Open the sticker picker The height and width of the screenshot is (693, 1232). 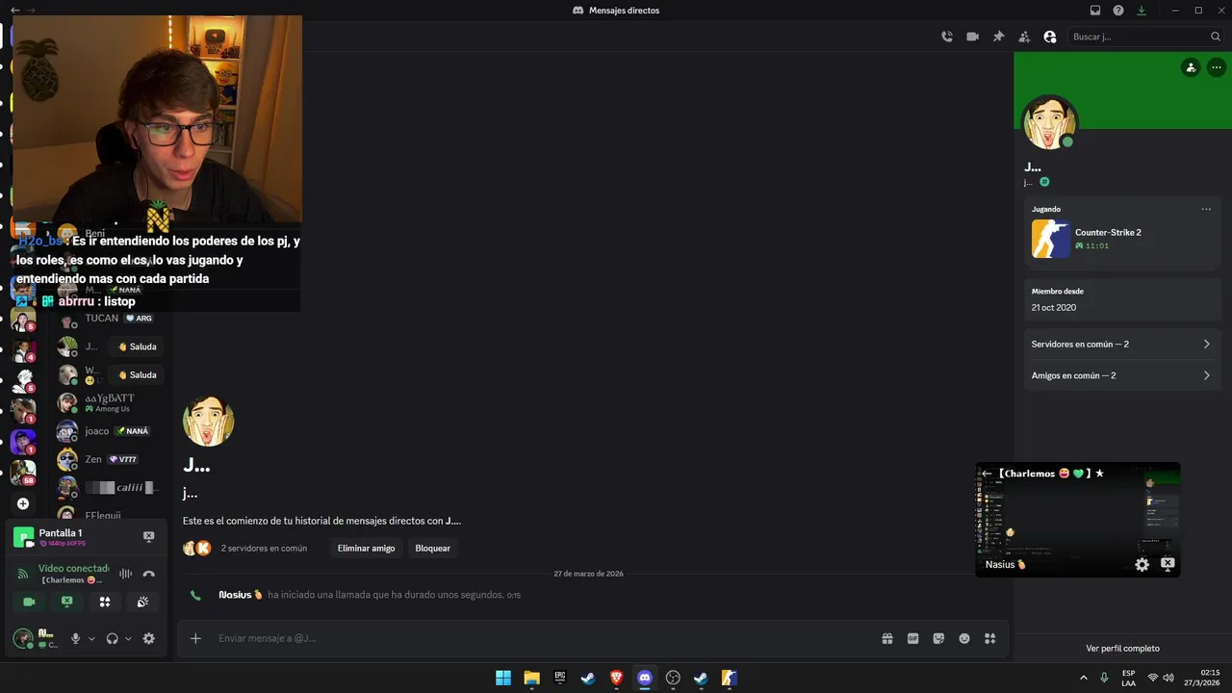click(x=938, y=638)
